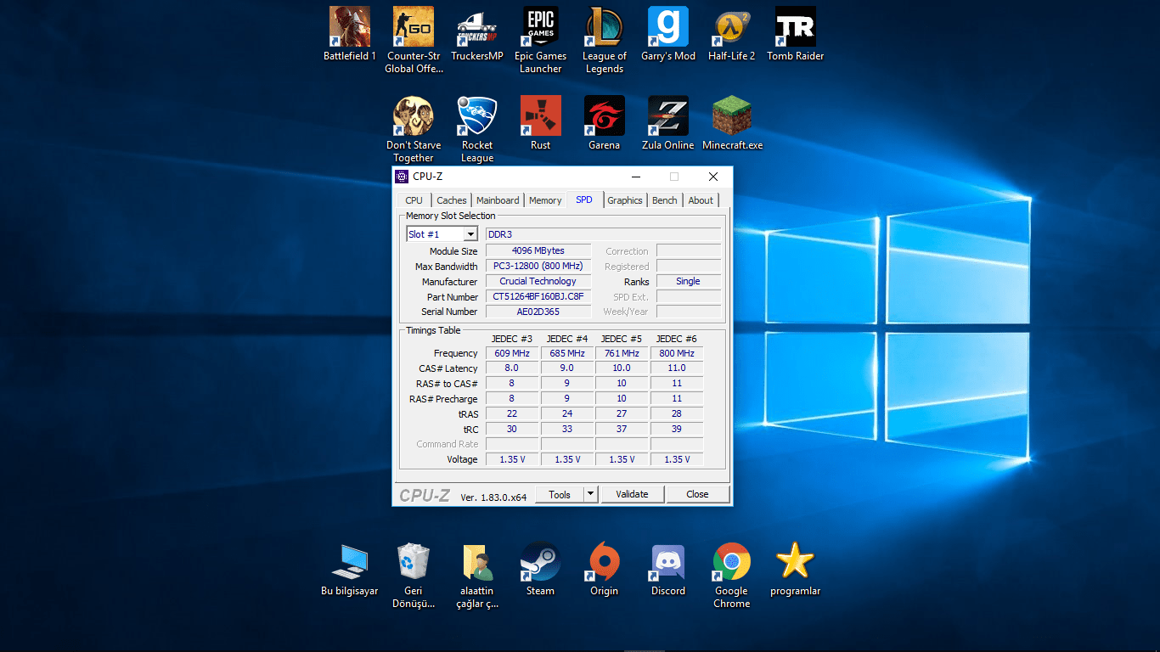This screenshot has width=1160, height=652.
Task: Click the Rocket League desktop icon
Action: [x=476, y=116]
